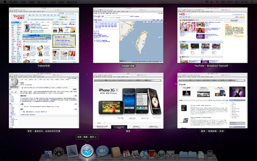Open the input source flag menu
The width and height of the screenshot is (257, 161).
point(217,2)
